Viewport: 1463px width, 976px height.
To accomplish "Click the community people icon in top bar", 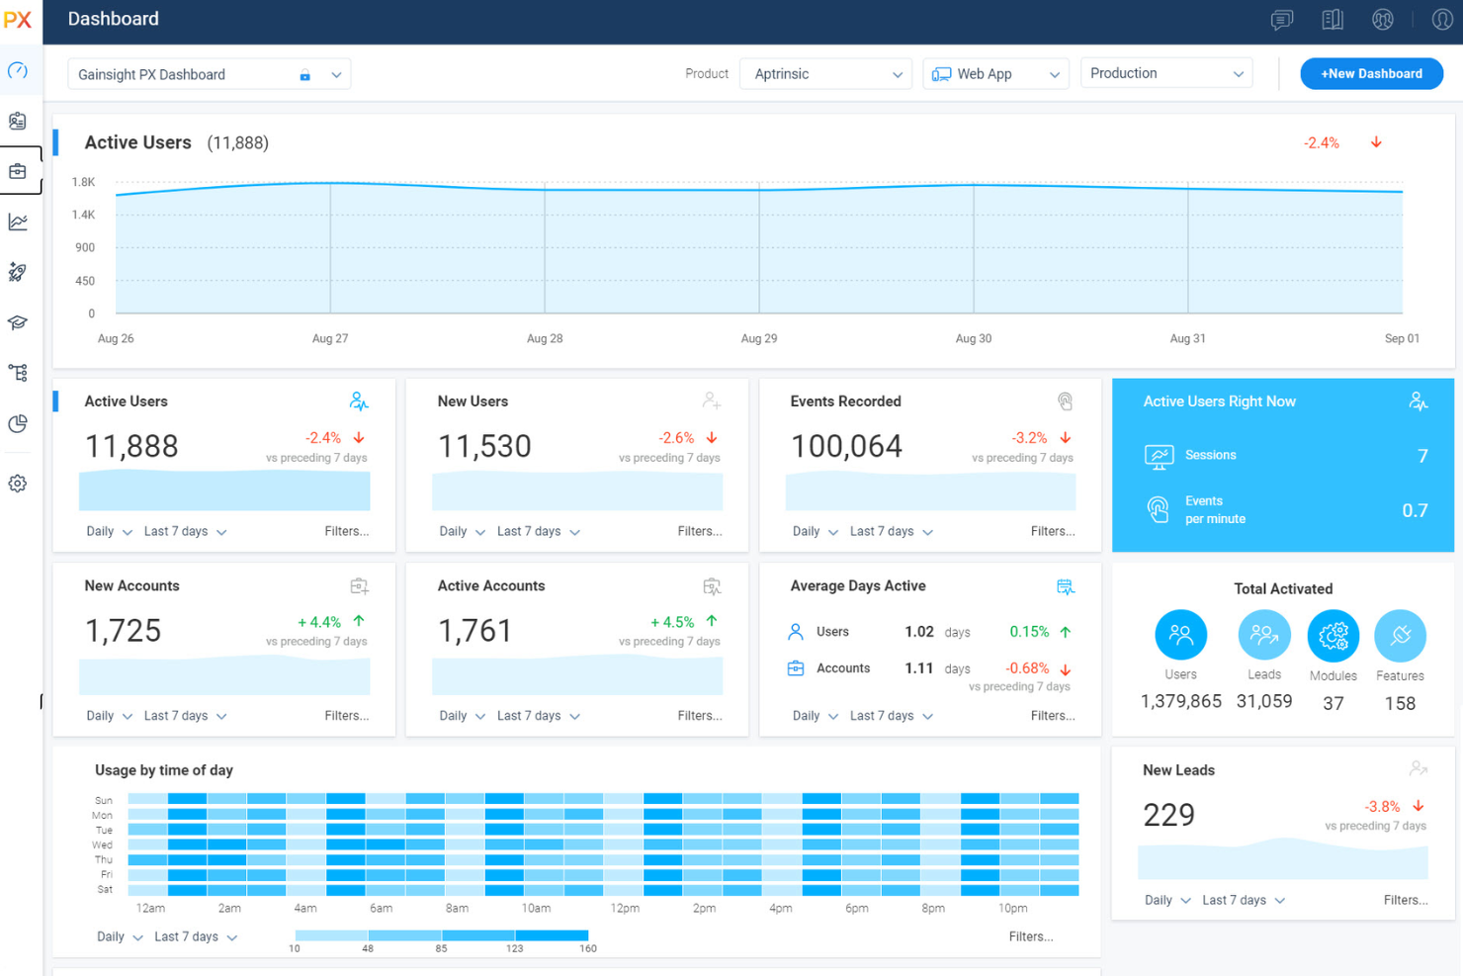I will click(1383, 19).
